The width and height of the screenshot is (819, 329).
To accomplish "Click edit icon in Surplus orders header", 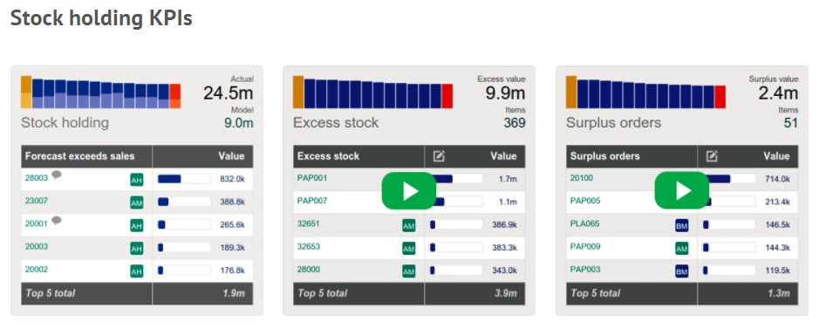I will (712, 156).
